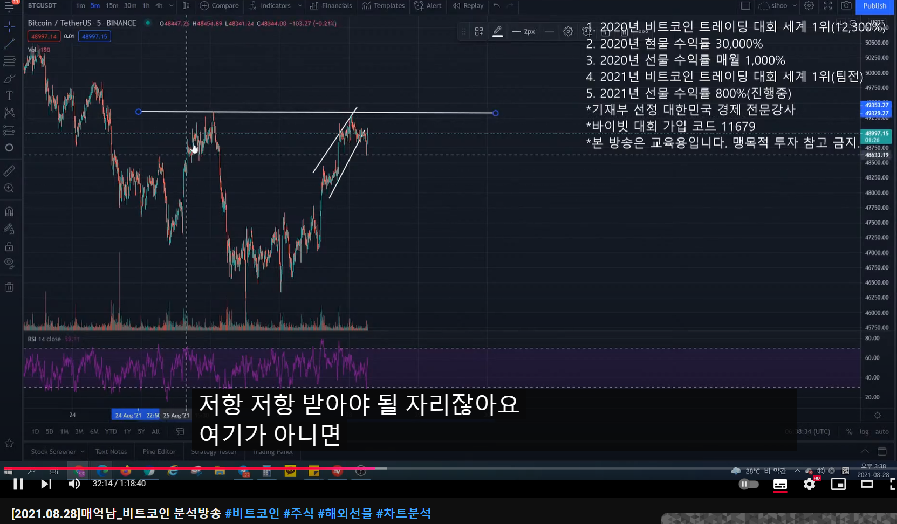897x524 pixels.
Task: Open the Financials menu
Action: click(x=331, y=5)
